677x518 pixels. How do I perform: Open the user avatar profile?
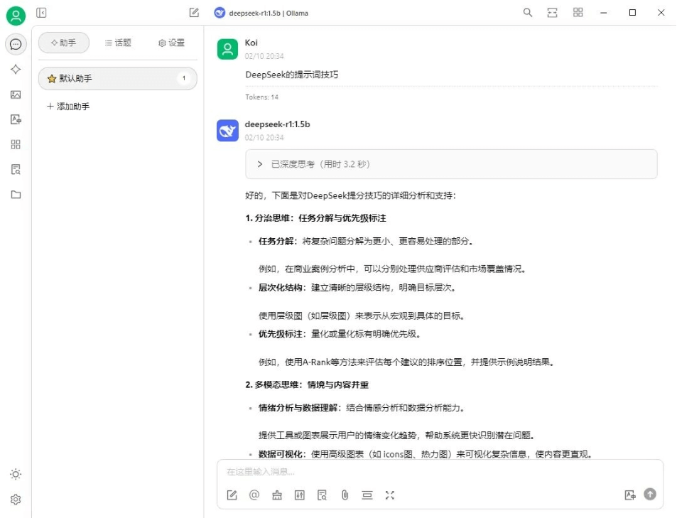click(x=16, y=16)
